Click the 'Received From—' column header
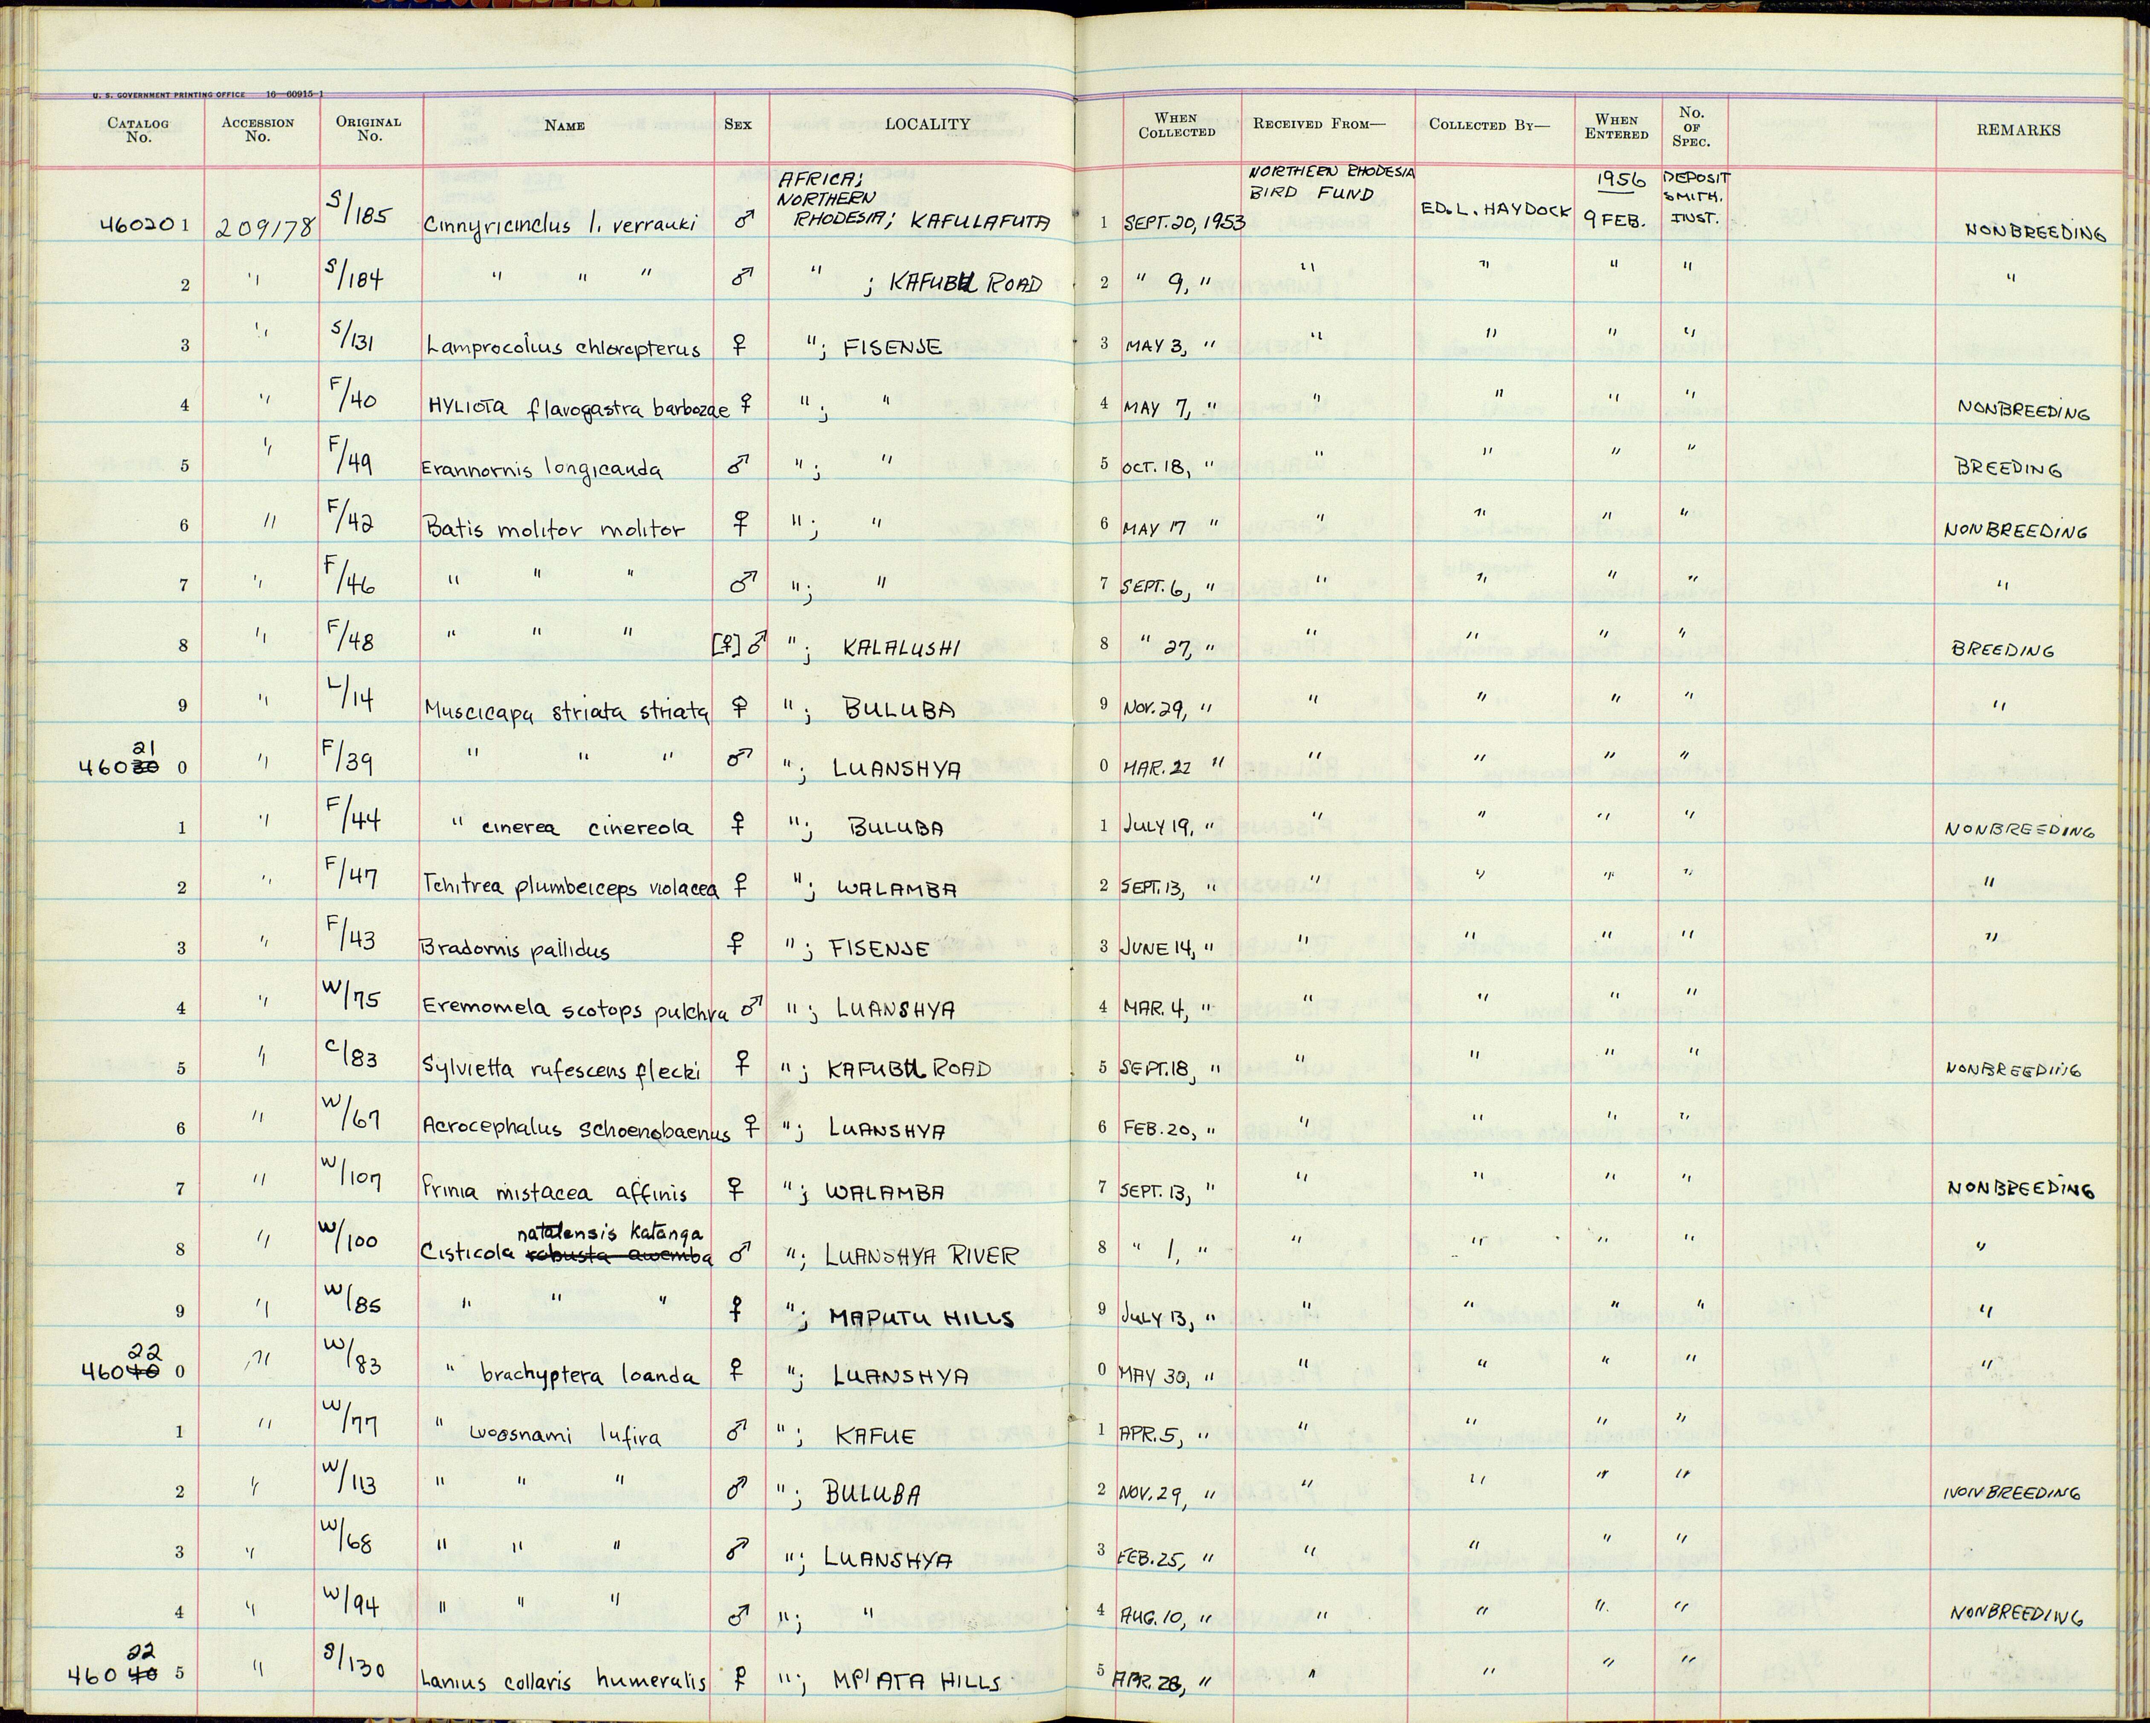This screenshot has height=1723, width=2150. pos(1320,124)
